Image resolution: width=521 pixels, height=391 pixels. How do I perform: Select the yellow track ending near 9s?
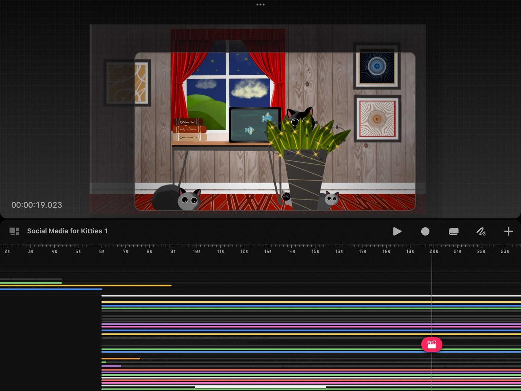tap(85, 285)
